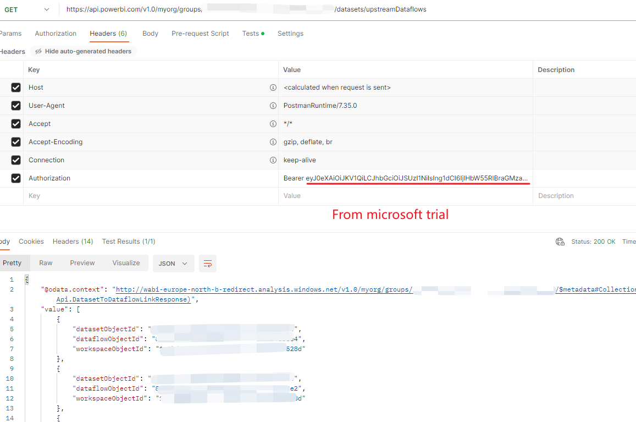Click the Status 200 OK text
This screenshot has height=422, width=636.
coord(593,242)
